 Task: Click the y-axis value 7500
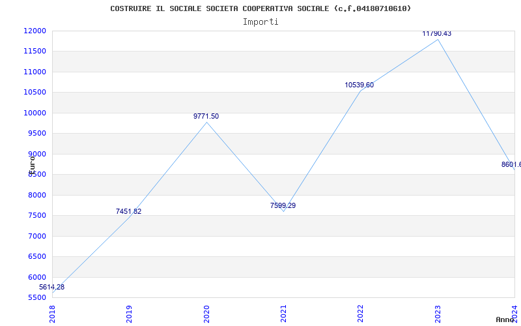pyautogui.click(x=36, y=216)
